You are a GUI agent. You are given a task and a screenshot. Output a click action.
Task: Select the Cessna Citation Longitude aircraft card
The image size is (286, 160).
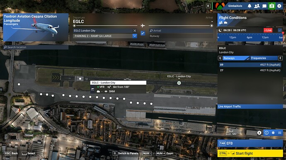tap(36, 27)
